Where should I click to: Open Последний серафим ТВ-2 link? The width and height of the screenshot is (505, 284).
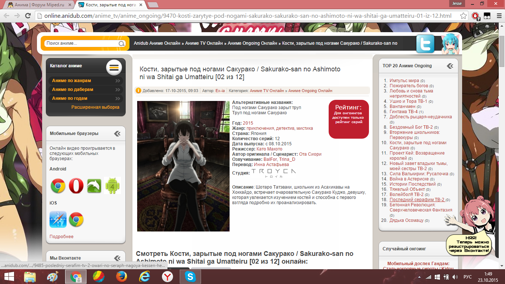click(x=417, y=200)
